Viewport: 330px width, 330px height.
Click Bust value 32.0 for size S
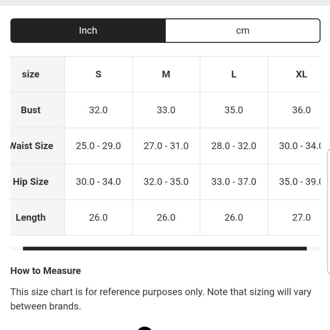tap(98, 110)
